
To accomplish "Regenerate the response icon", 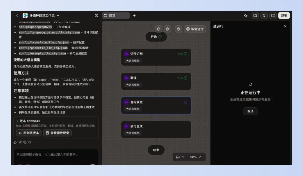I will pyautogui.click(x=30, y=142).
